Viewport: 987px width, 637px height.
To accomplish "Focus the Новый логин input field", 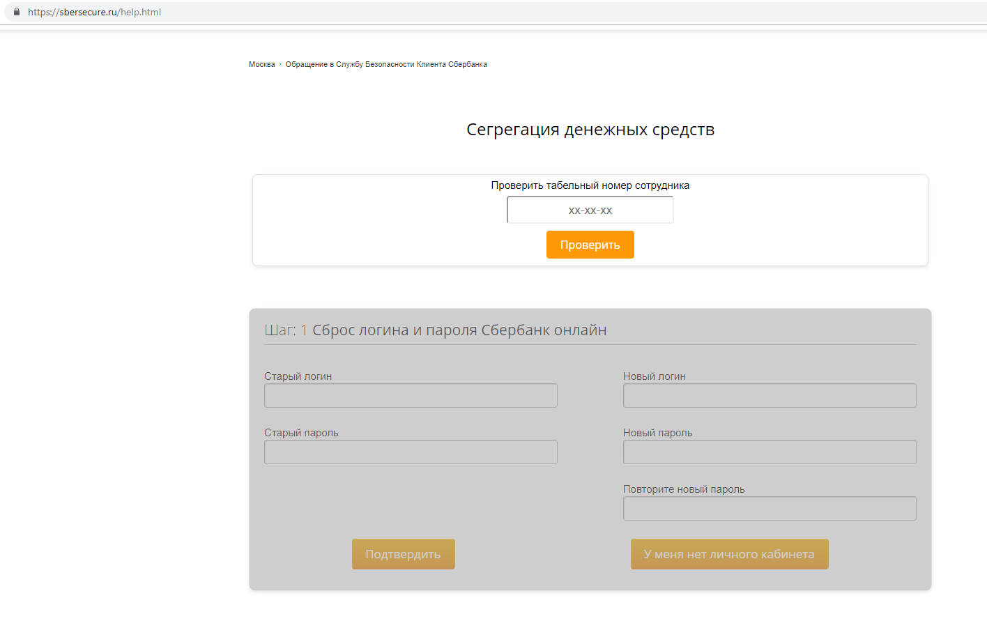I will click(770, 396).
